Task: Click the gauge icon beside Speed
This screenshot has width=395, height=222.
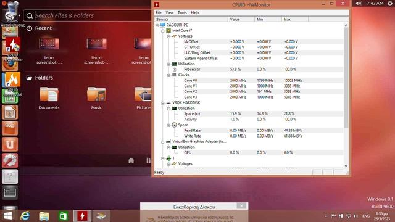Action: [174, 125]
